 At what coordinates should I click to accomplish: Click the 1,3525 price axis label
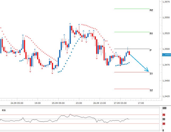coord(166,33)
